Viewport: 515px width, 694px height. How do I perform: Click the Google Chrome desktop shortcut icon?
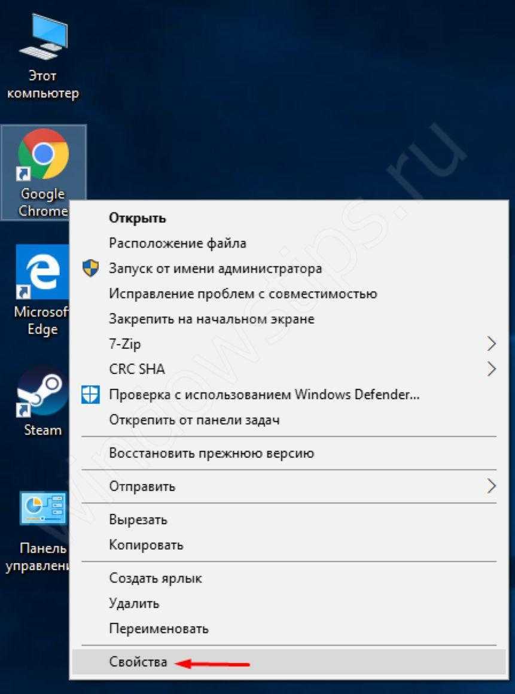[x=43, y=154]
